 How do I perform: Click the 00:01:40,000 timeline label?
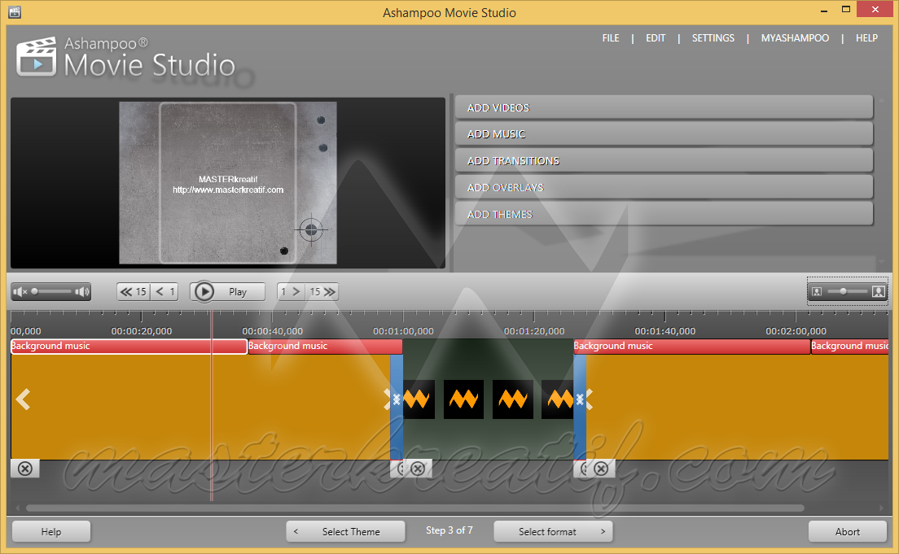point(665,331)
